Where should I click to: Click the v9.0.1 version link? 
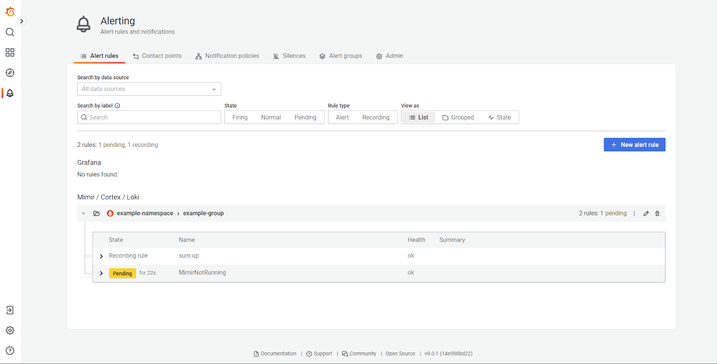coord(449,354)
